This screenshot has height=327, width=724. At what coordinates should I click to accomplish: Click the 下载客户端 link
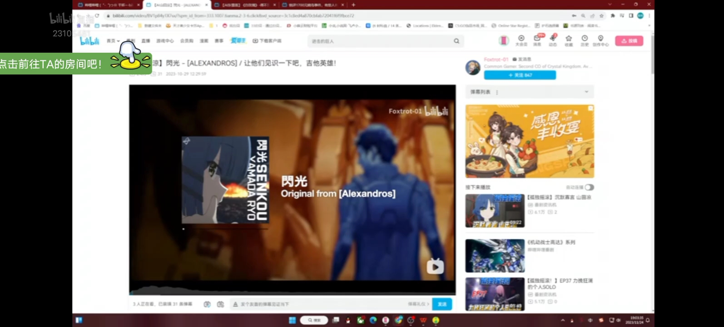pos(267,41)
